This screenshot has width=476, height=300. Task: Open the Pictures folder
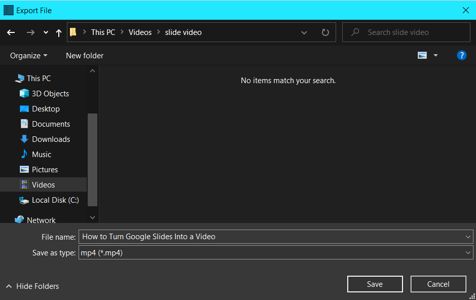pos(45,169)
